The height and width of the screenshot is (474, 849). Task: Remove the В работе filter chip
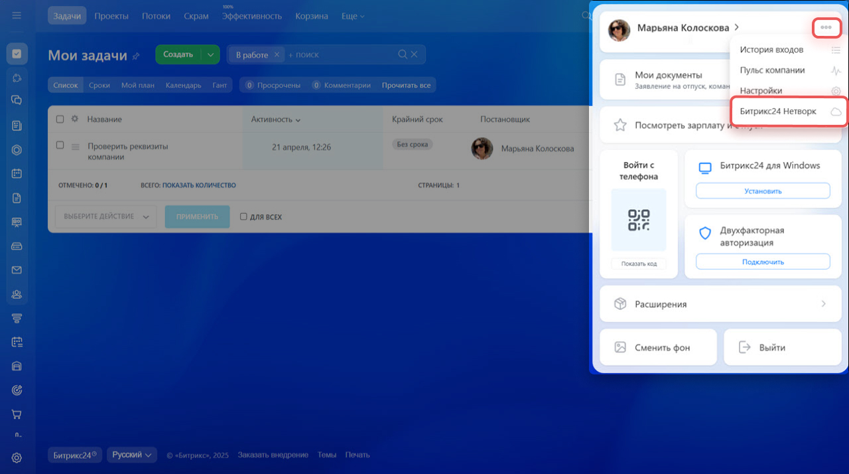[277, 54]
